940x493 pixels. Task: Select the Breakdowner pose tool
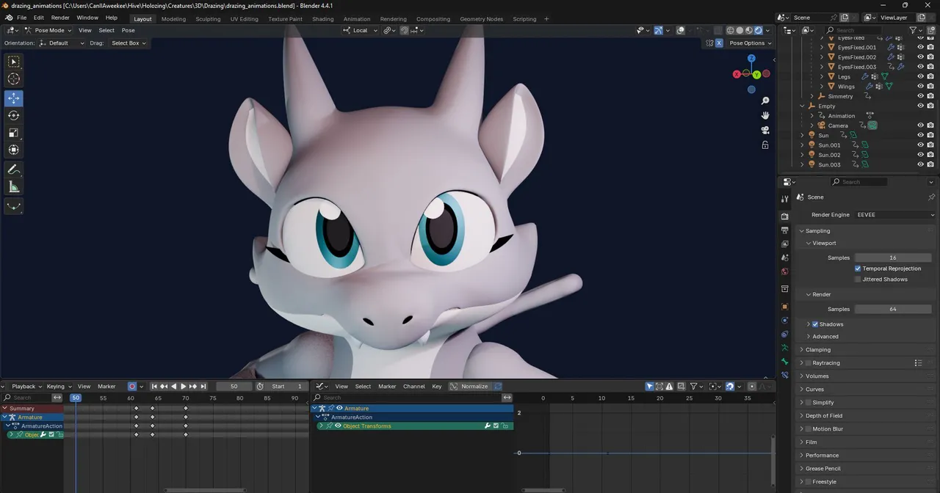tap(13, 206)
